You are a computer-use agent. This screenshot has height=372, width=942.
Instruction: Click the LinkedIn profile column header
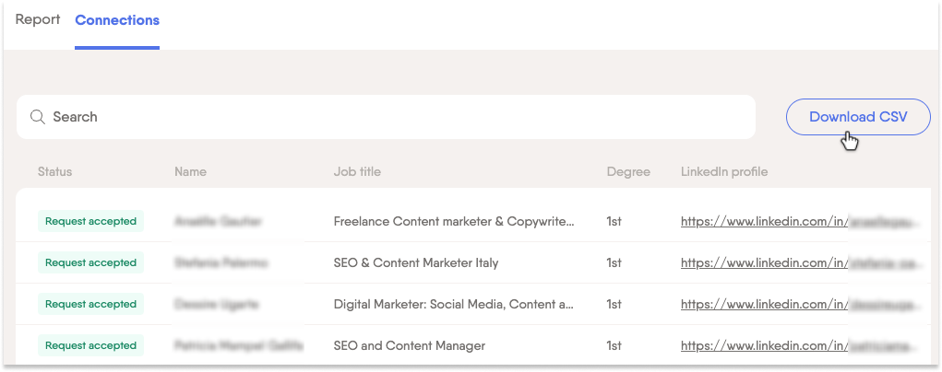(x=724, y=171)
